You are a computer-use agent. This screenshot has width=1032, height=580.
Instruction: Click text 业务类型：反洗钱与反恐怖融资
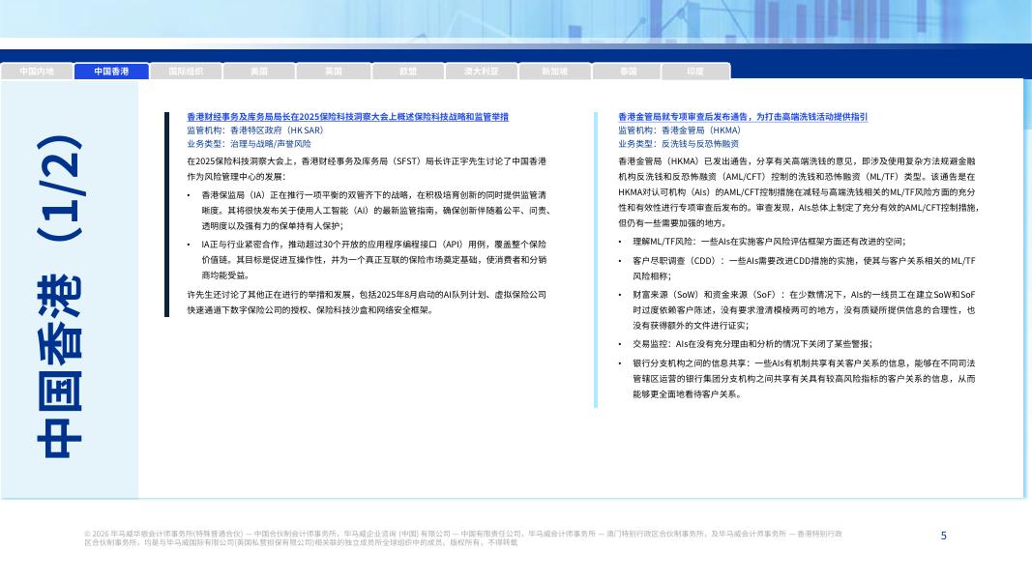click(x=679, y=143)
